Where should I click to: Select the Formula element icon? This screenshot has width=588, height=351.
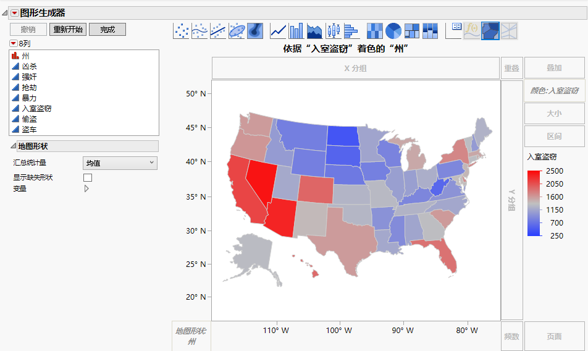472,31
